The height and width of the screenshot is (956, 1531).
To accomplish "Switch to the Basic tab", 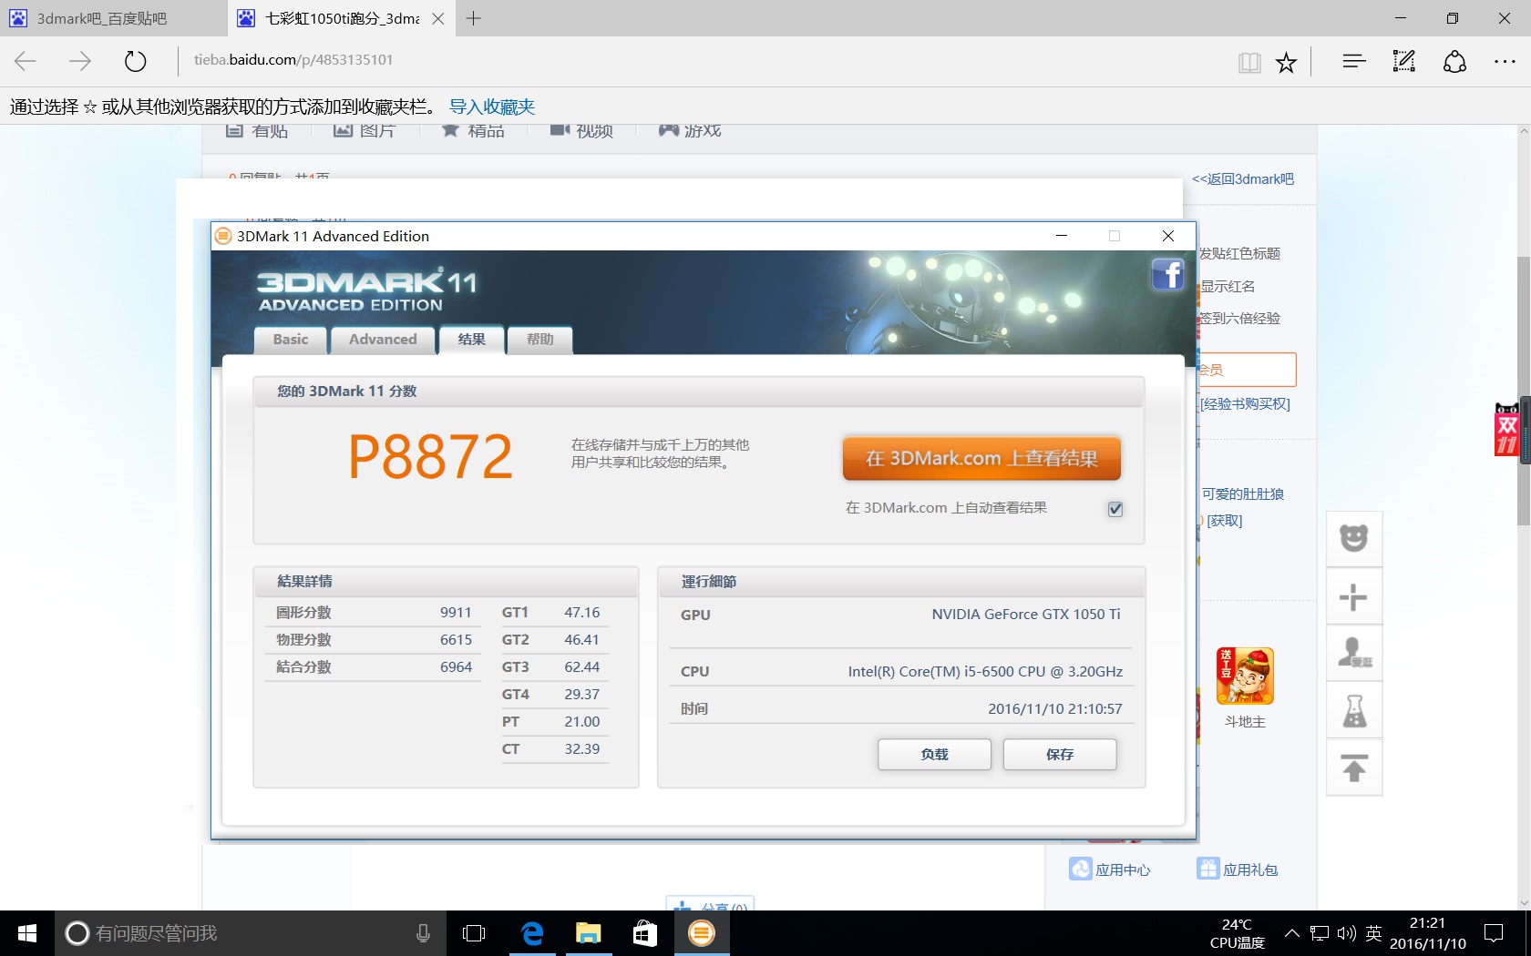I will [291, 340].
